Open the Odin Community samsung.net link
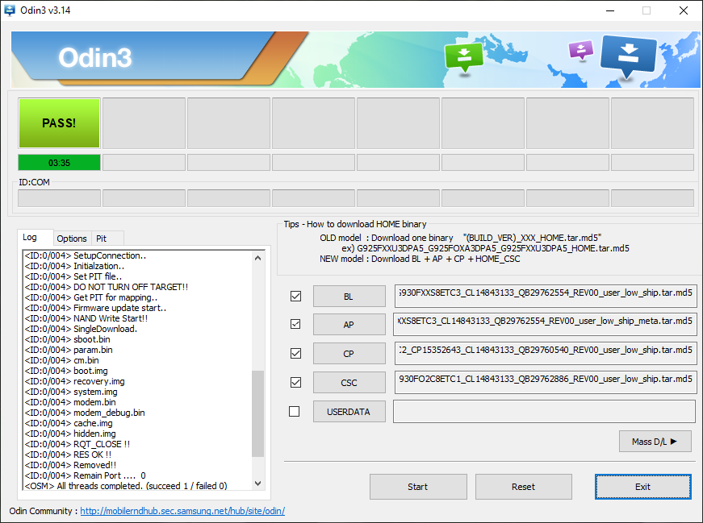Viewport: 703px width, 523px height. 182,511
